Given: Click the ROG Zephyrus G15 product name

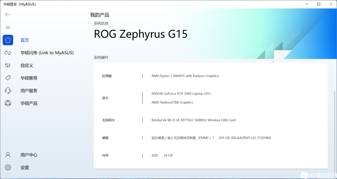Looking at the screenshot, I should [x=141, y=34].
